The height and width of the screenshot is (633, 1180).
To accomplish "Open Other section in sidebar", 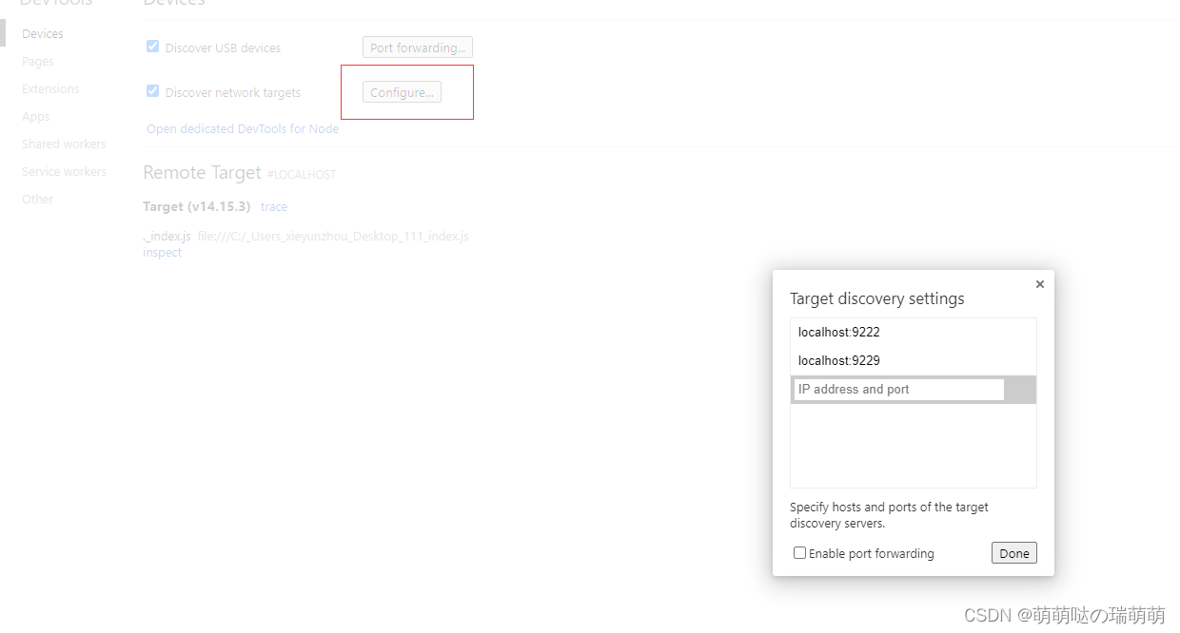I will pyautogui.click(x=38, y=199).
